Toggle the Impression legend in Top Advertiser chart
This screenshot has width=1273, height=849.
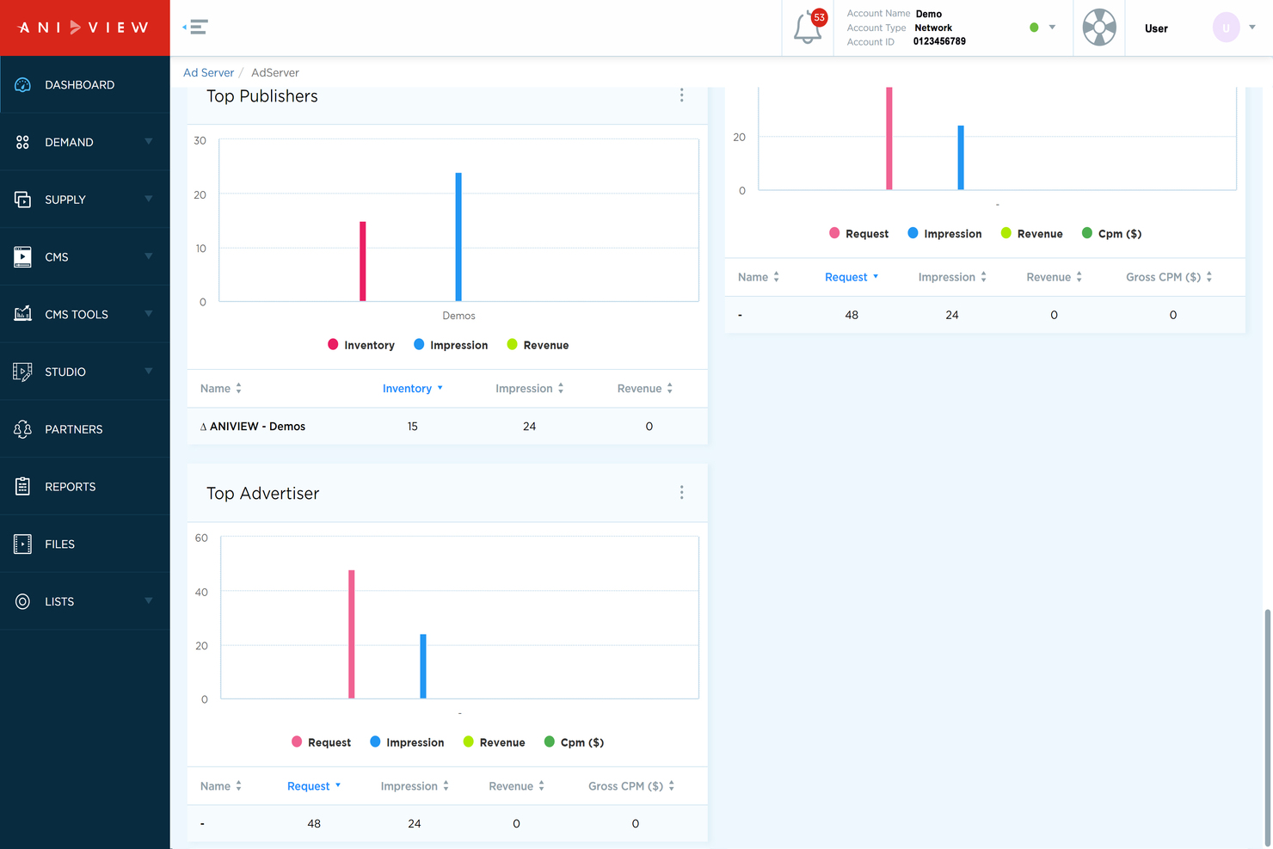click(406, 741)
